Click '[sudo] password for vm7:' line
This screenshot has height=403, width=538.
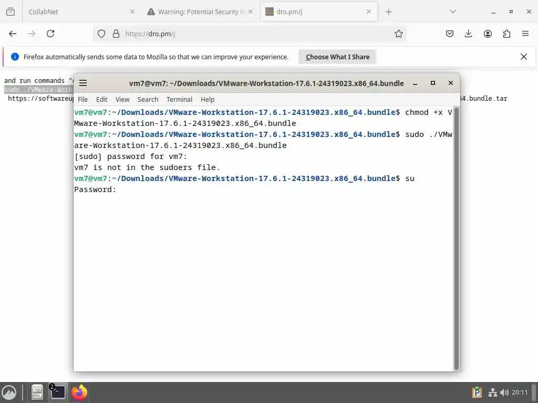tap(130, 156)
